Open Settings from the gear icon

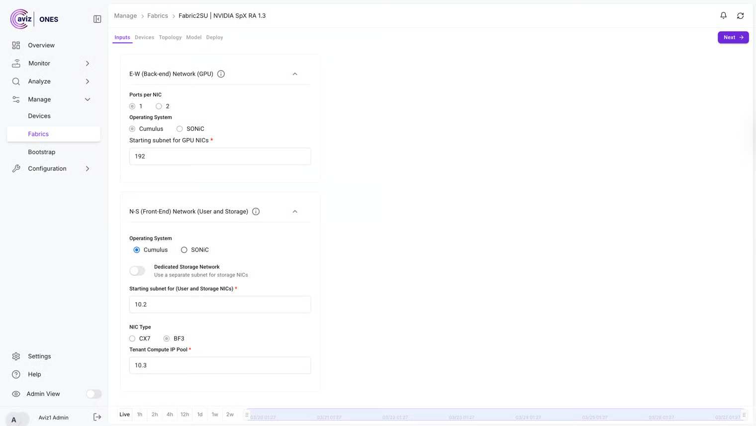pos(16,356)
